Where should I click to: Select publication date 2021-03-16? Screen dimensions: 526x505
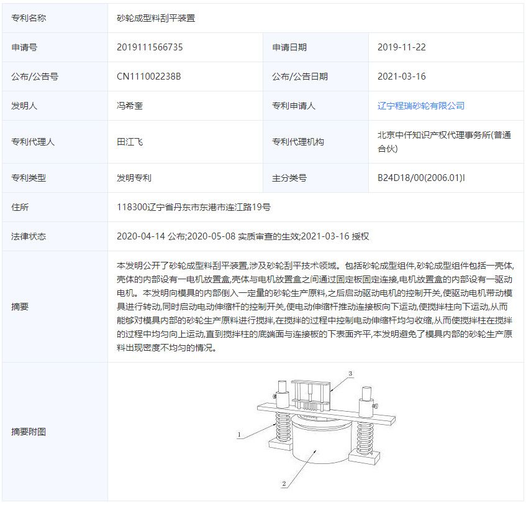pyautogui.click(x=402, y=76)
